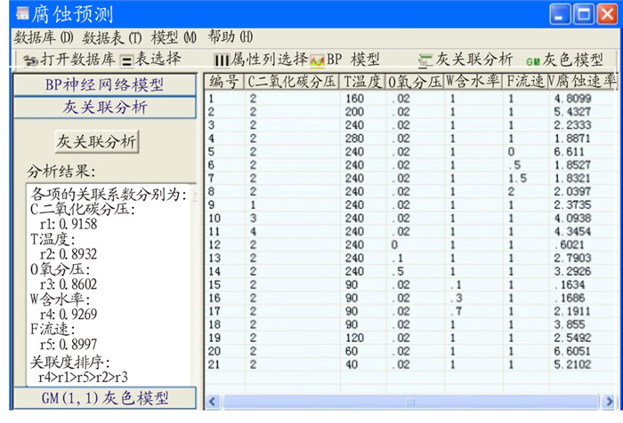Click the left arrow of horizontal scrollbar
This screenshot has width=623, height=423.
(x=213, y=402)
